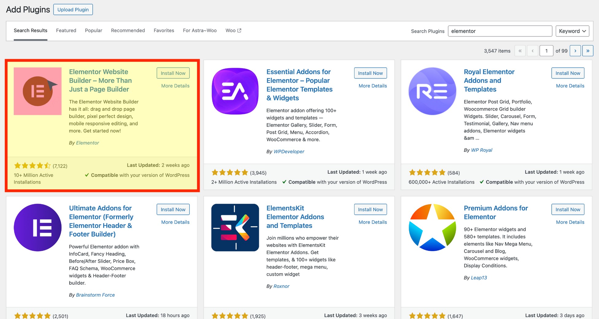The width and height of the screenshot is (599, 319).
Task: Click the Royal Elementor RE logo
Action: coord(433,91)
